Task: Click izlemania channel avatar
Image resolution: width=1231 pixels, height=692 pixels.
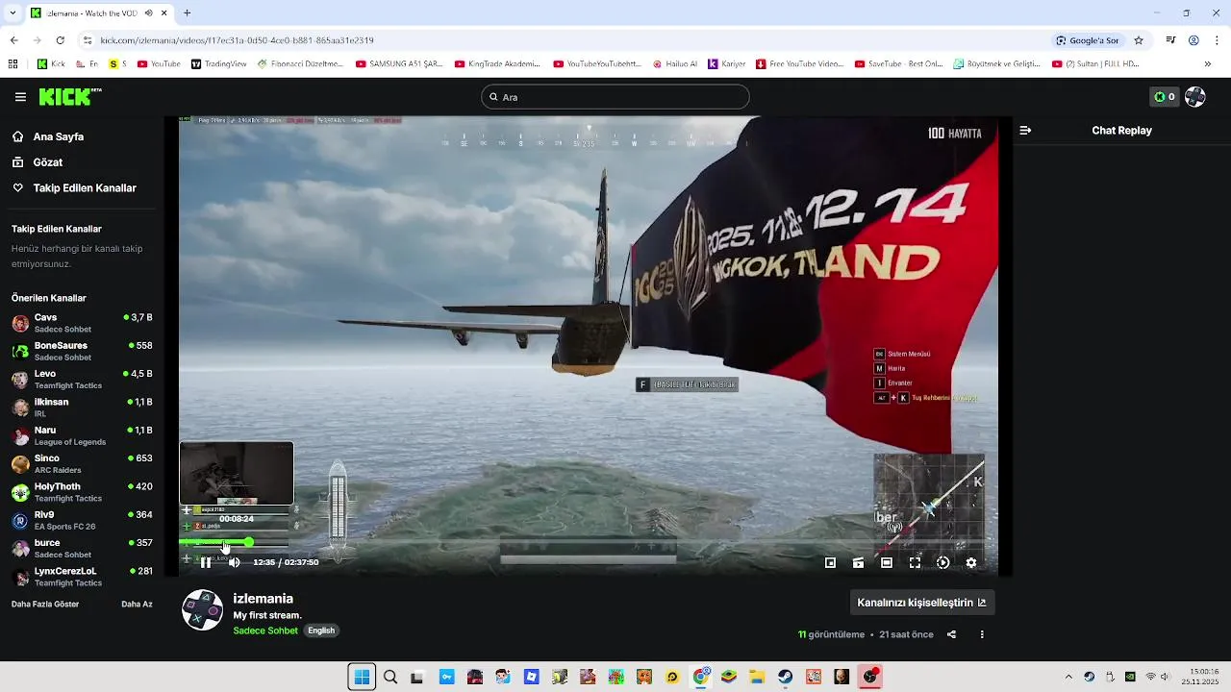Action: (x=203, y=610)
